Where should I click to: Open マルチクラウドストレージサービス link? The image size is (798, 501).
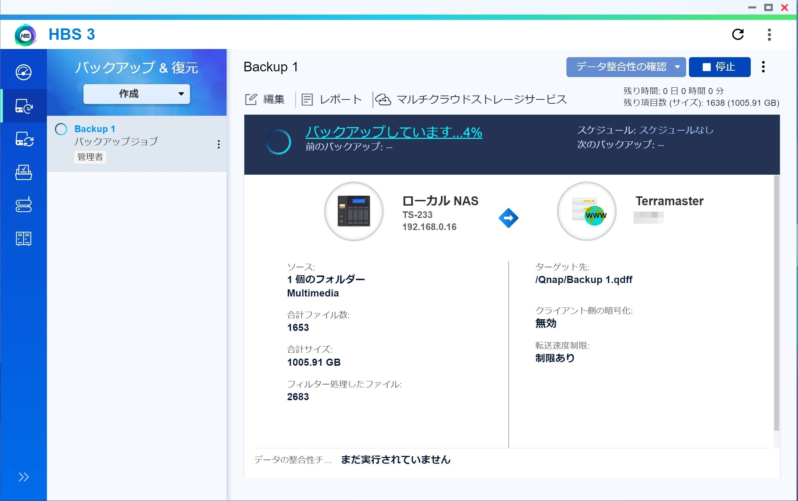click(471, 99)
